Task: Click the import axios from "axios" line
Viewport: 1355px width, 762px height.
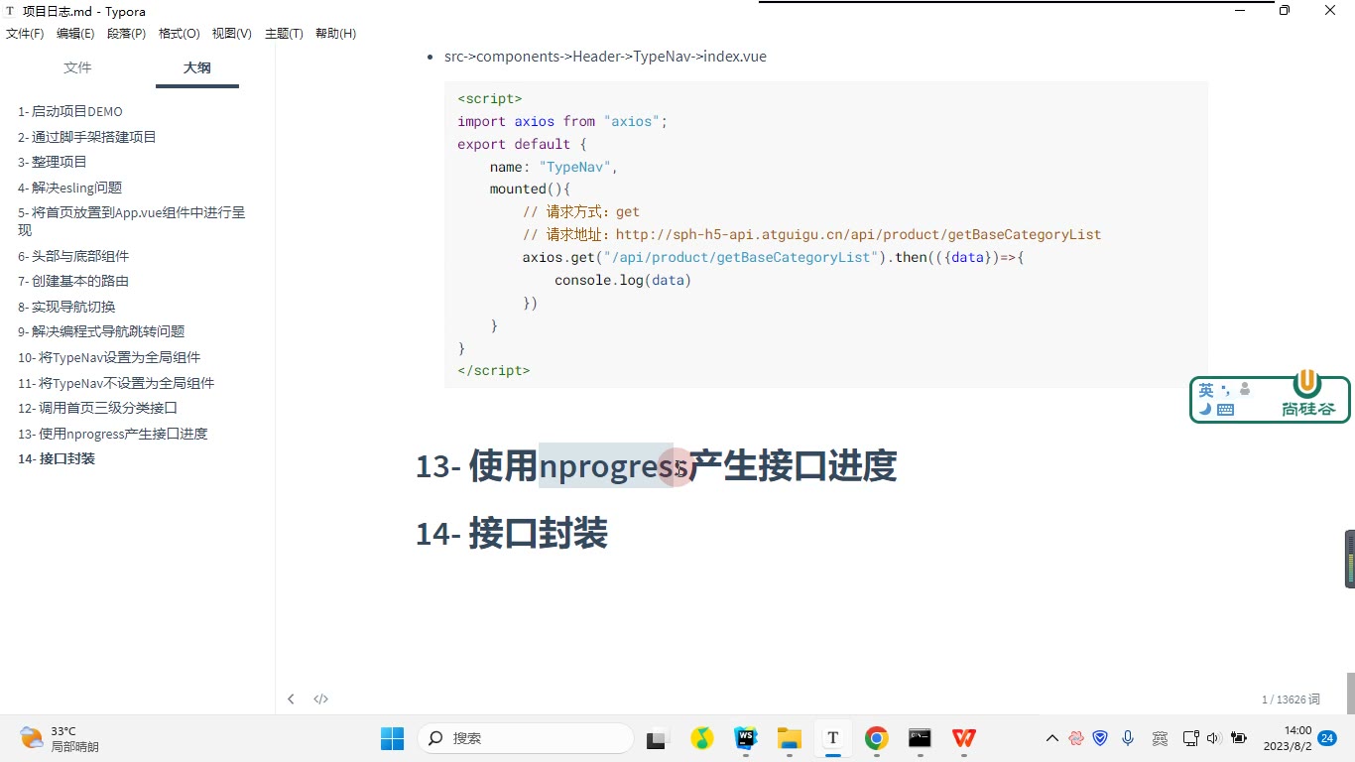Action: [562, 121]
